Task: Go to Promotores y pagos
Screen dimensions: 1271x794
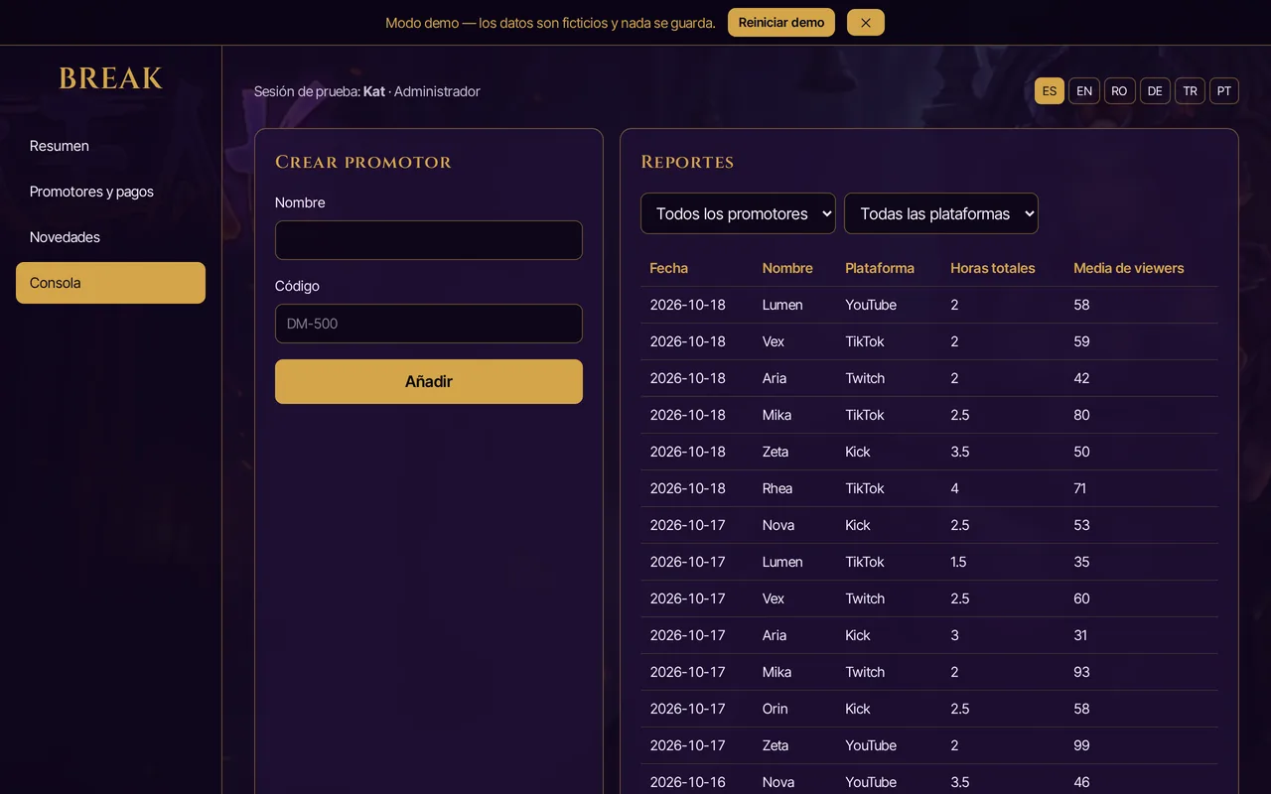Action: pyautogui.click(x=110, y=192)
